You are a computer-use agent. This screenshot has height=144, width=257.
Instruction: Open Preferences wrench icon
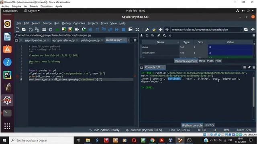pos(147,30)
